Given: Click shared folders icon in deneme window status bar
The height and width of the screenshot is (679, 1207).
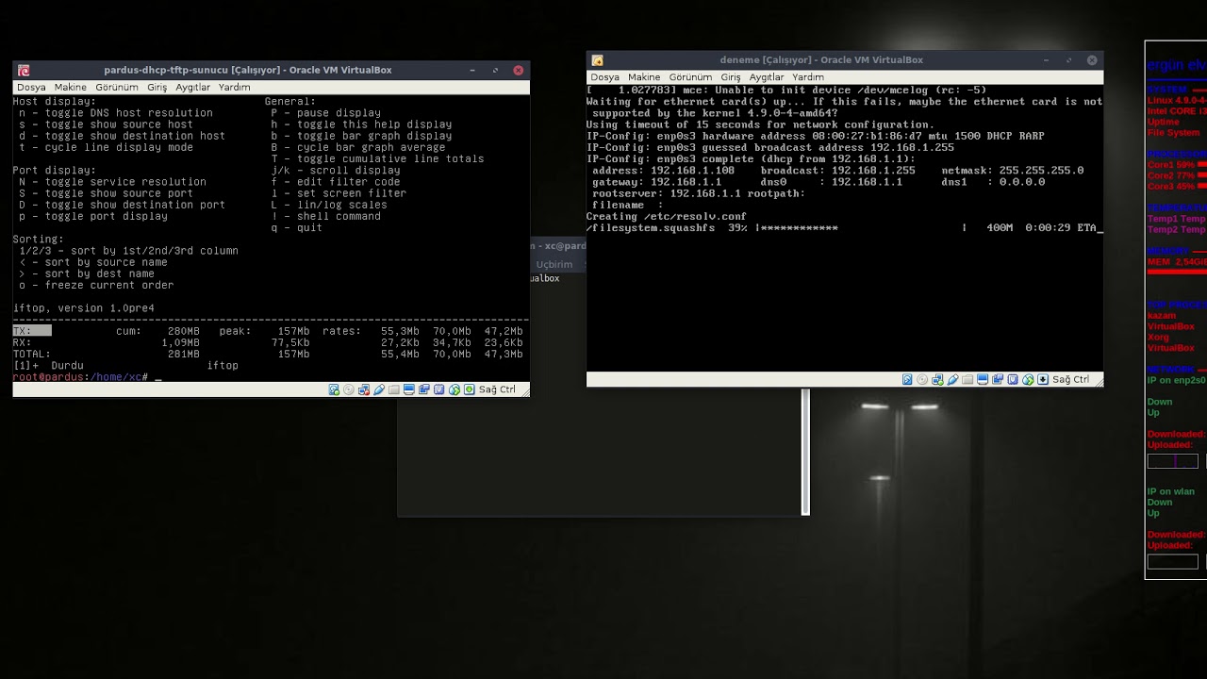Looking at the screenshot, I should (967, 379).
